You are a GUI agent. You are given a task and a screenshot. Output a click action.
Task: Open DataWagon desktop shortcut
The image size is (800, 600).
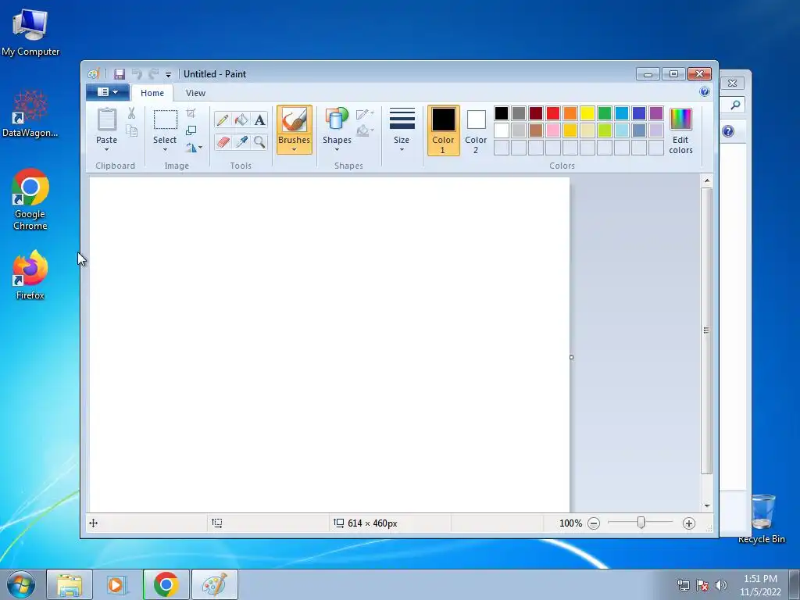[30, 113]
